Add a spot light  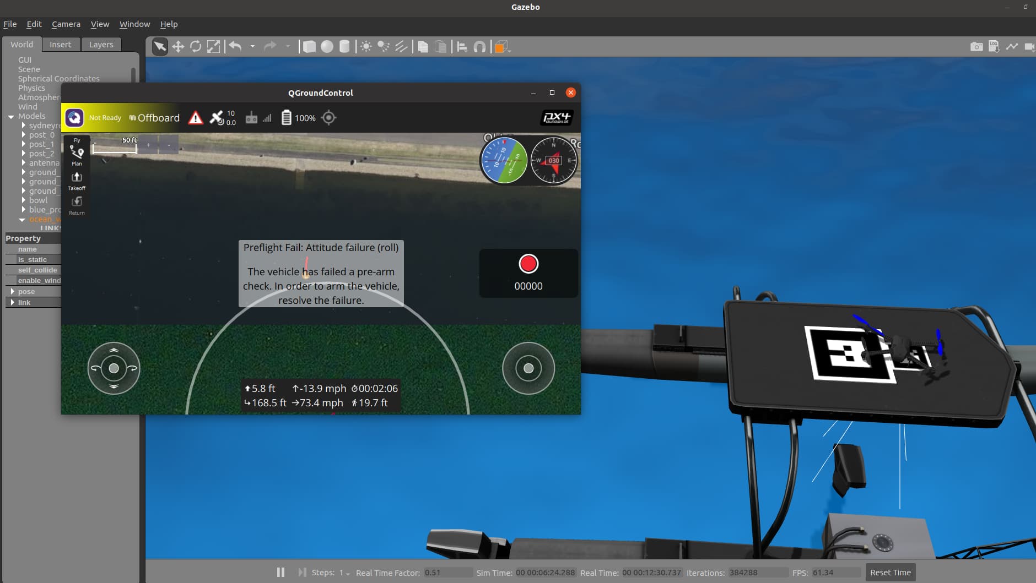click(384, 47)
